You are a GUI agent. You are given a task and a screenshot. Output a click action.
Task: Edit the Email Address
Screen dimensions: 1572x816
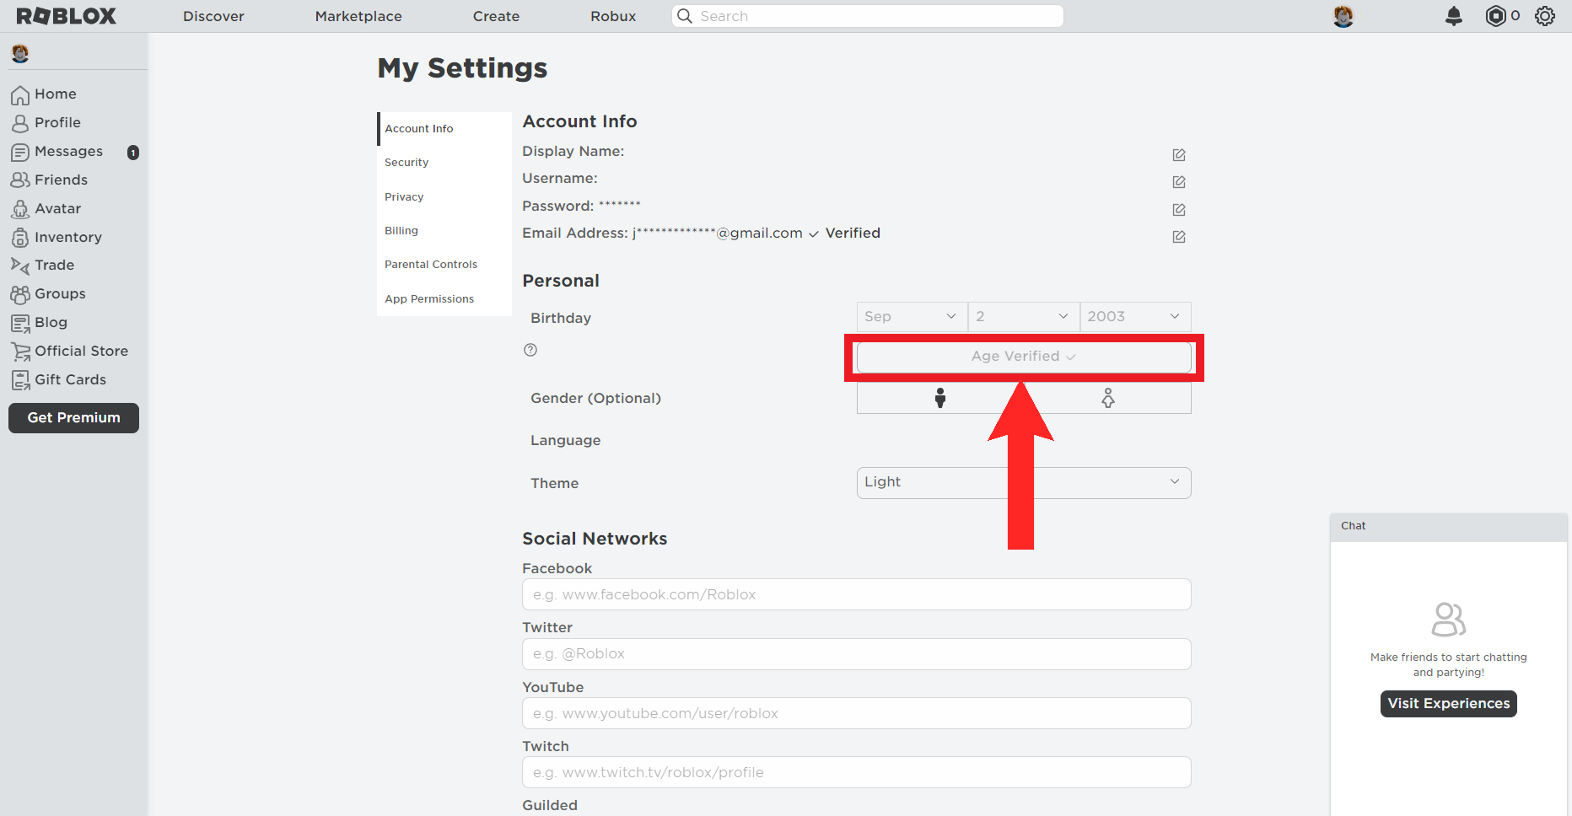pos(1179,237)
